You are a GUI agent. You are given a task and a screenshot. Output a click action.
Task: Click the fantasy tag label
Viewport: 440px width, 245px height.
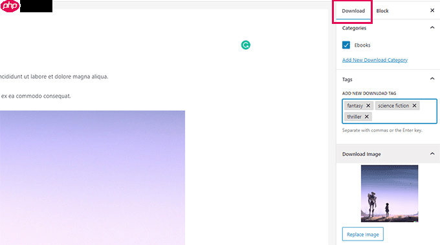click(355, 105)
